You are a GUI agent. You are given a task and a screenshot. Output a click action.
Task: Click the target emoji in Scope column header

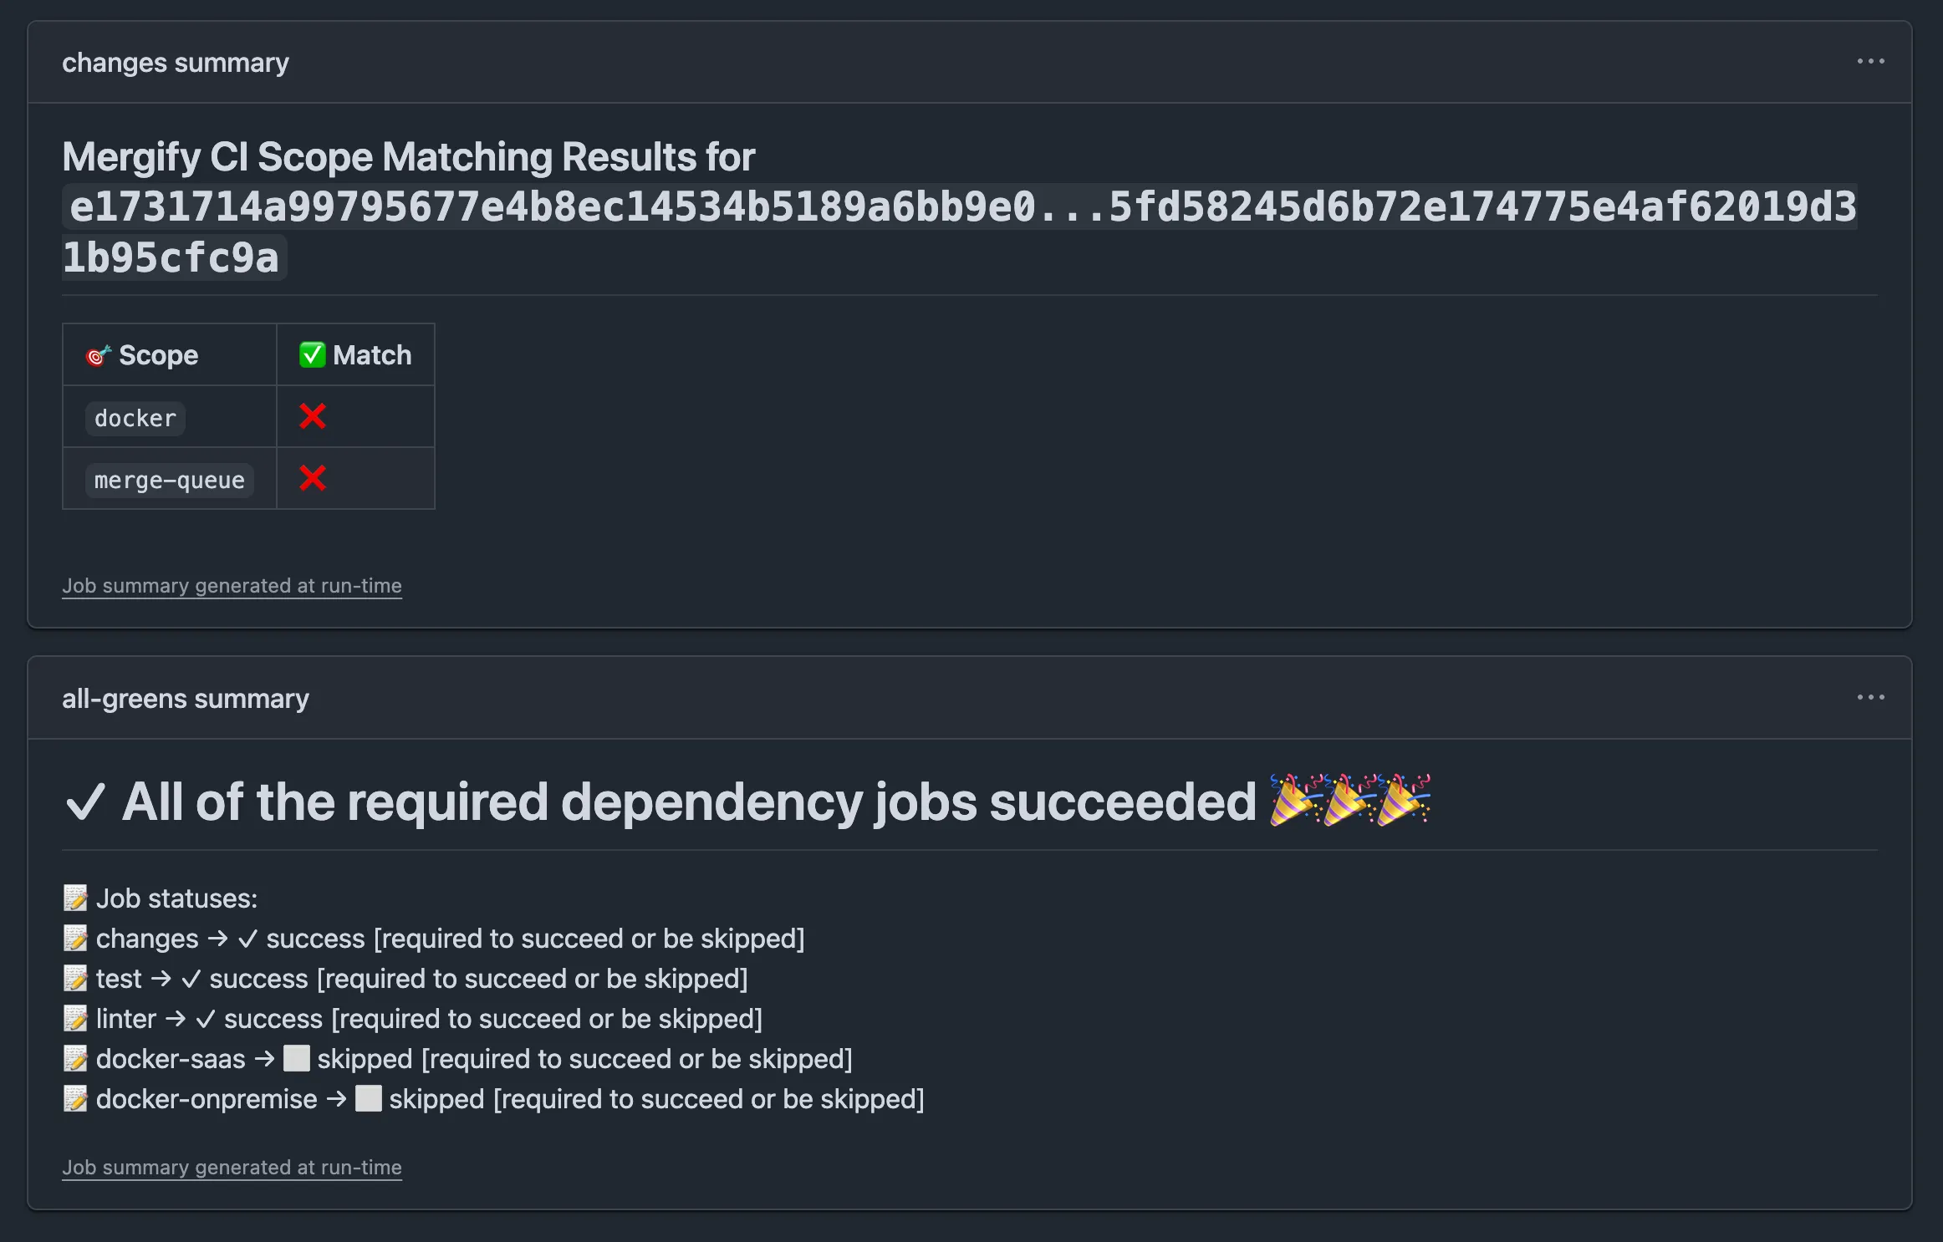(98, 354)
